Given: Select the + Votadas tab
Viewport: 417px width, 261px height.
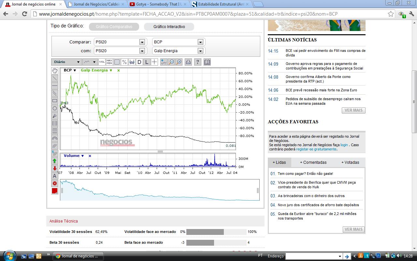Looking at the screenshot, I should click(x=350, y=162).
